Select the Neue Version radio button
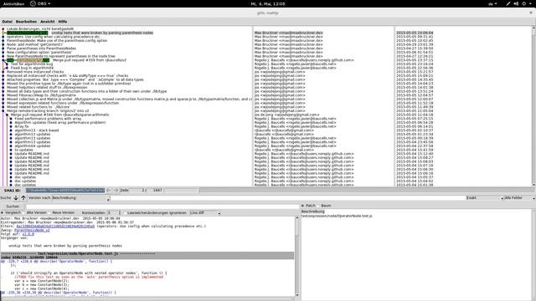The height and width of the screenshot is (301, 536). pyautogui.click(x=60, y=212)
